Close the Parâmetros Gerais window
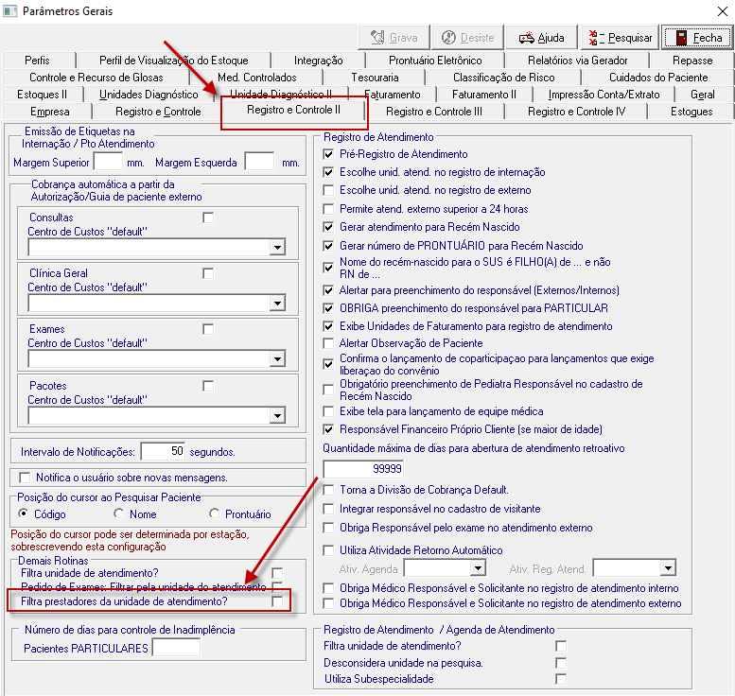 tap(723, 11)
